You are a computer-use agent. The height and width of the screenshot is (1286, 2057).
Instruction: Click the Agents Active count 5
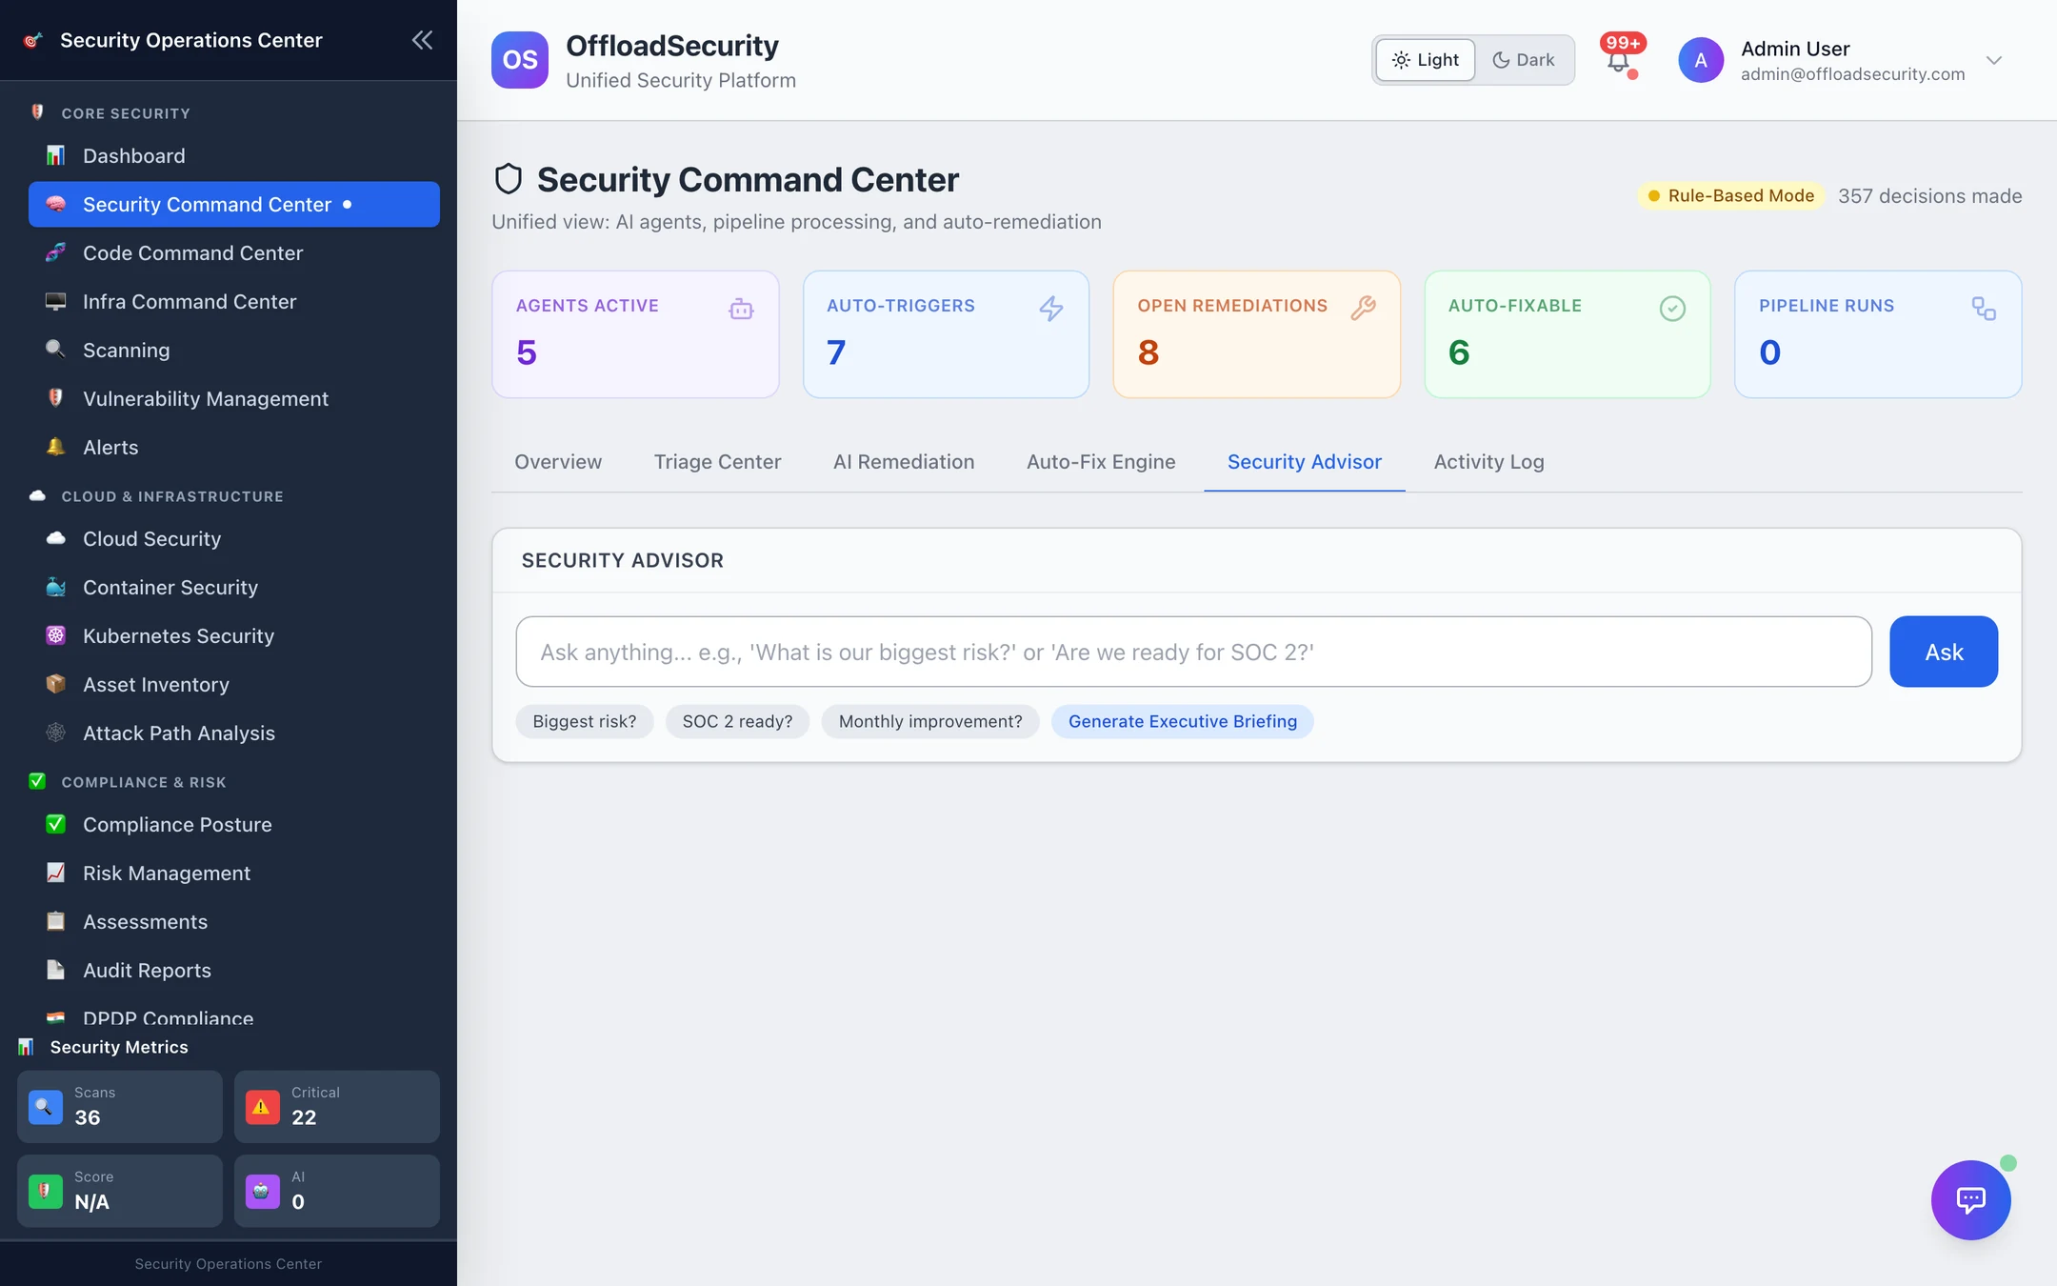coord(527,352)
